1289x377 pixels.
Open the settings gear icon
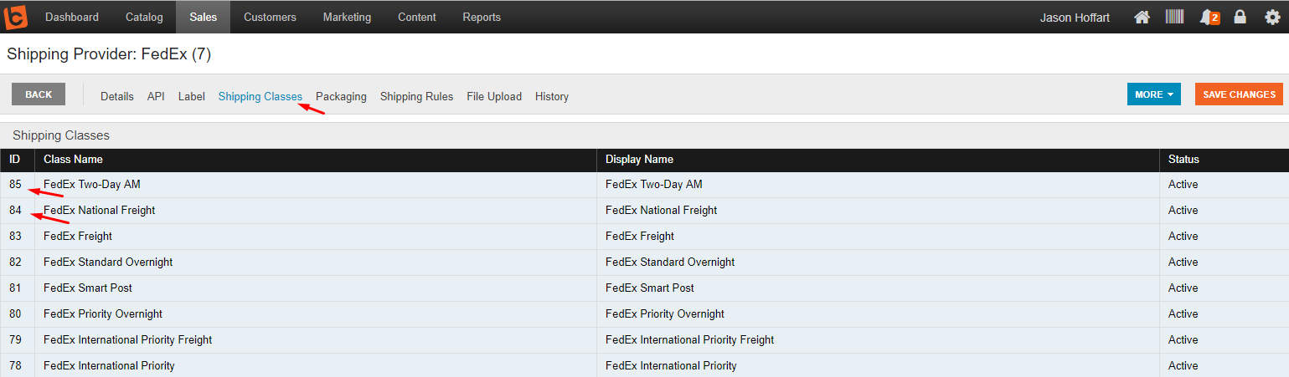[x=1272, y=17]
